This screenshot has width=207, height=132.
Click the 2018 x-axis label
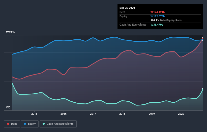(x=122, y=114)
